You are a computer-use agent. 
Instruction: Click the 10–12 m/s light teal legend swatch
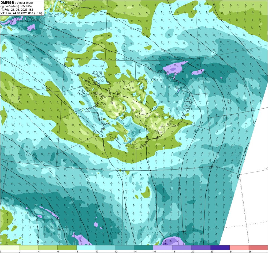pos(105,248)
